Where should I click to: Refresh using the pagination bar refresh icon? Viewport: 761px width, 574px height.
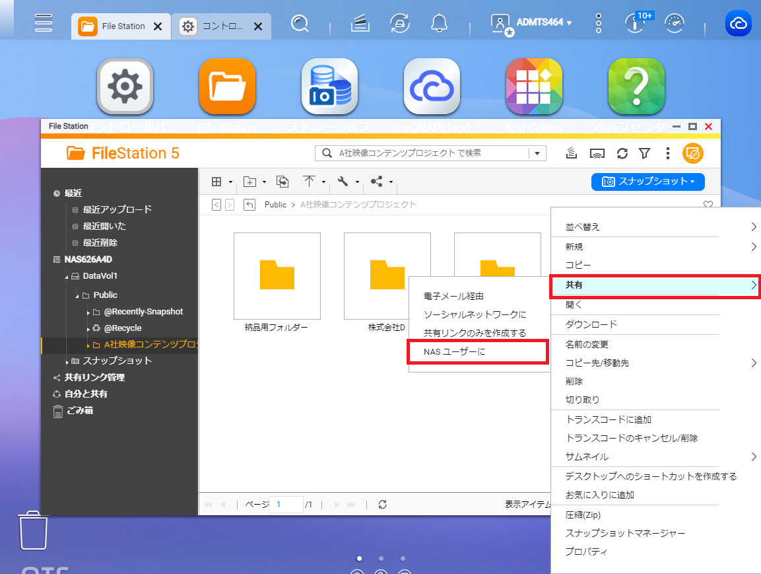click(382, 505)
